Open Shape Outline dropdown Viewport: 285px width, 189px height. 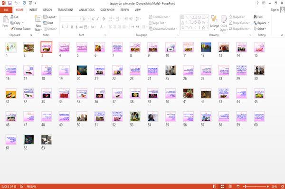[239, 23]
